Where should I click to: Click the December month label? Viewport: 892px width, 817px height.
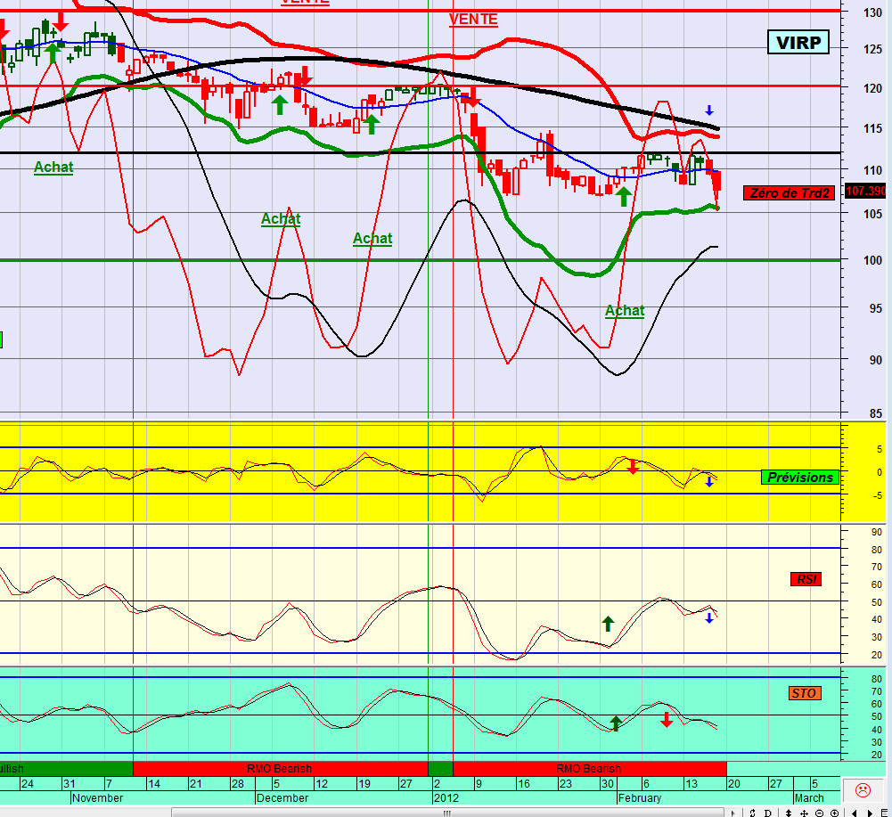tap(282, 797)
